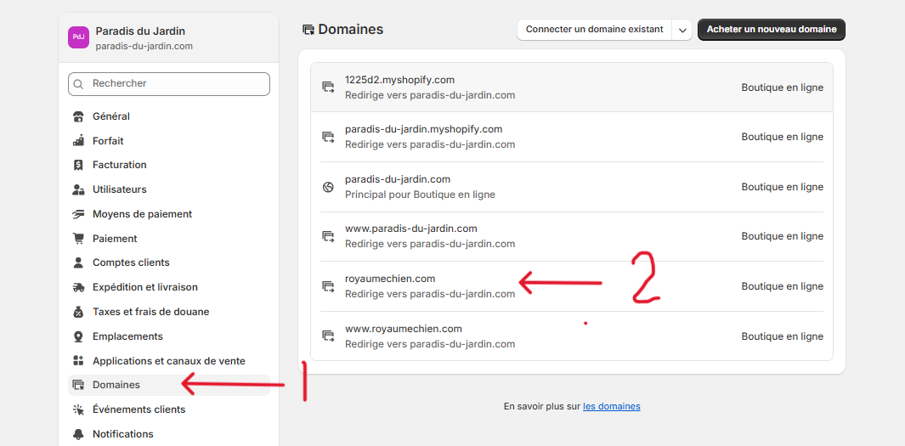Screen dimensions: 905x446
Task: Click the PdJ store avatar icon
Action: (x=78, y=37)
